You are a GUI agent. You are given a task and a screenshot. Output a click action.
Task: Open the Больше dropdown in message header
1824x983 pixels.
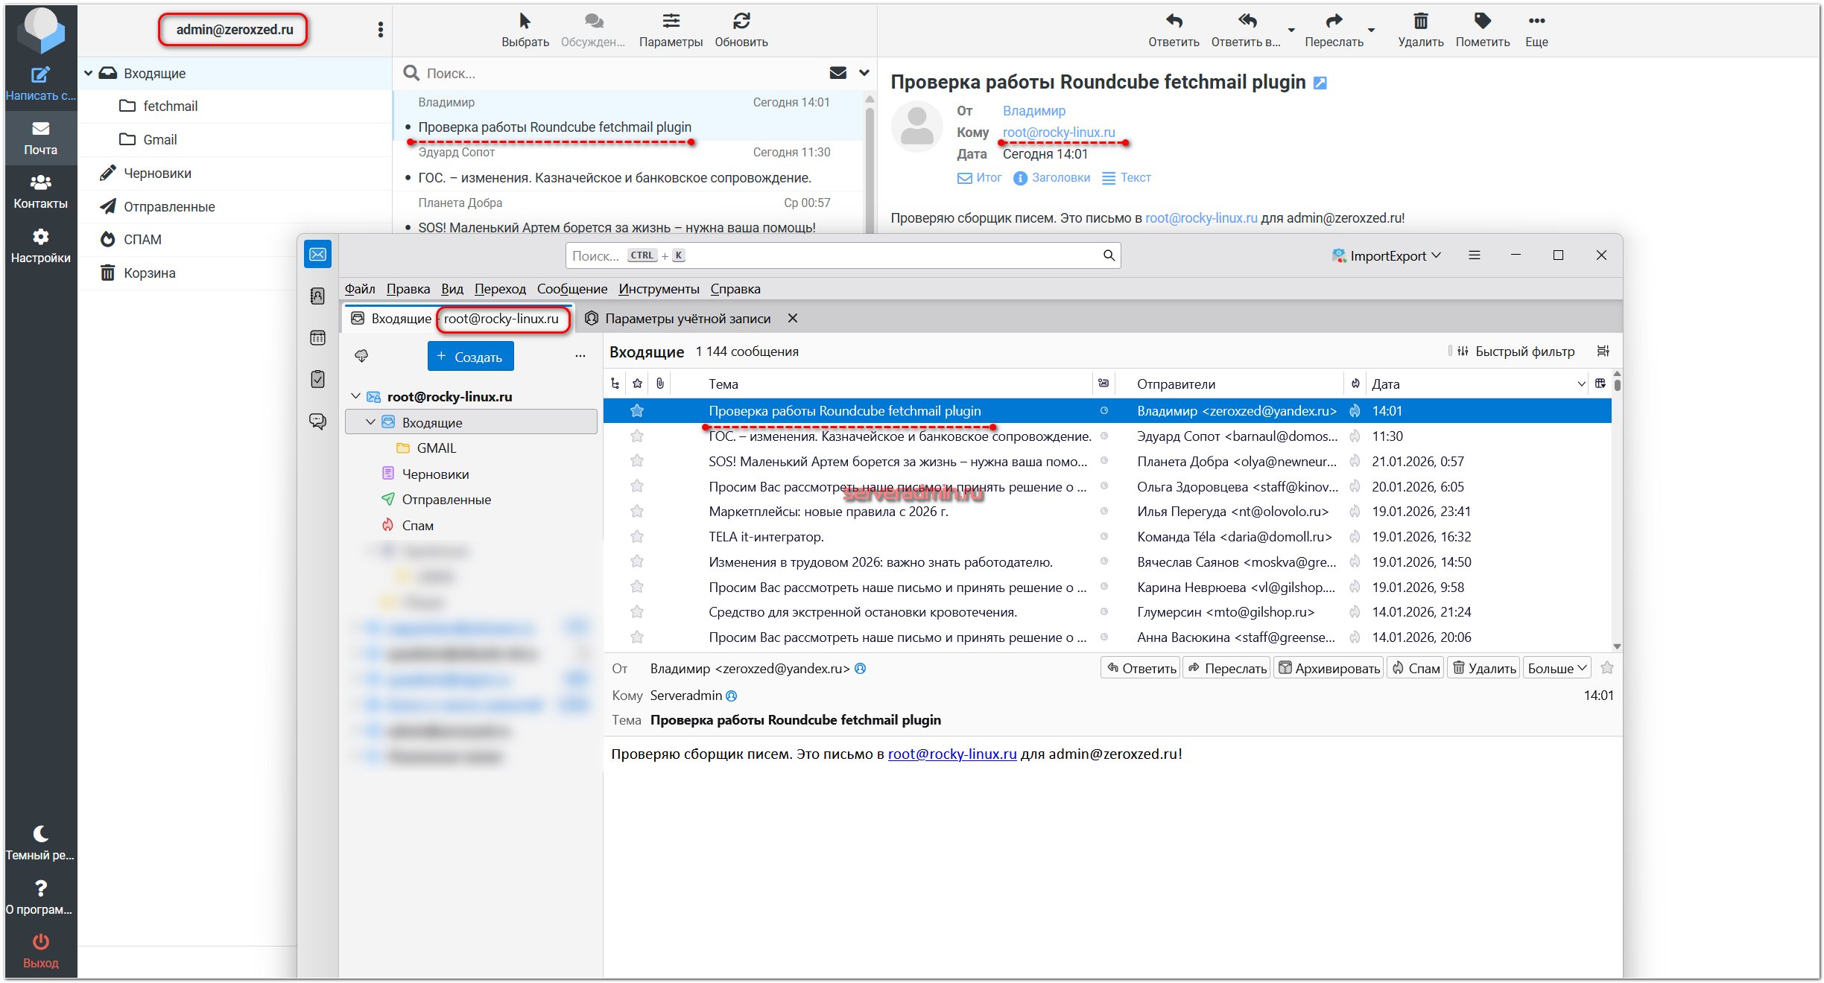[x=1557, y=669]
